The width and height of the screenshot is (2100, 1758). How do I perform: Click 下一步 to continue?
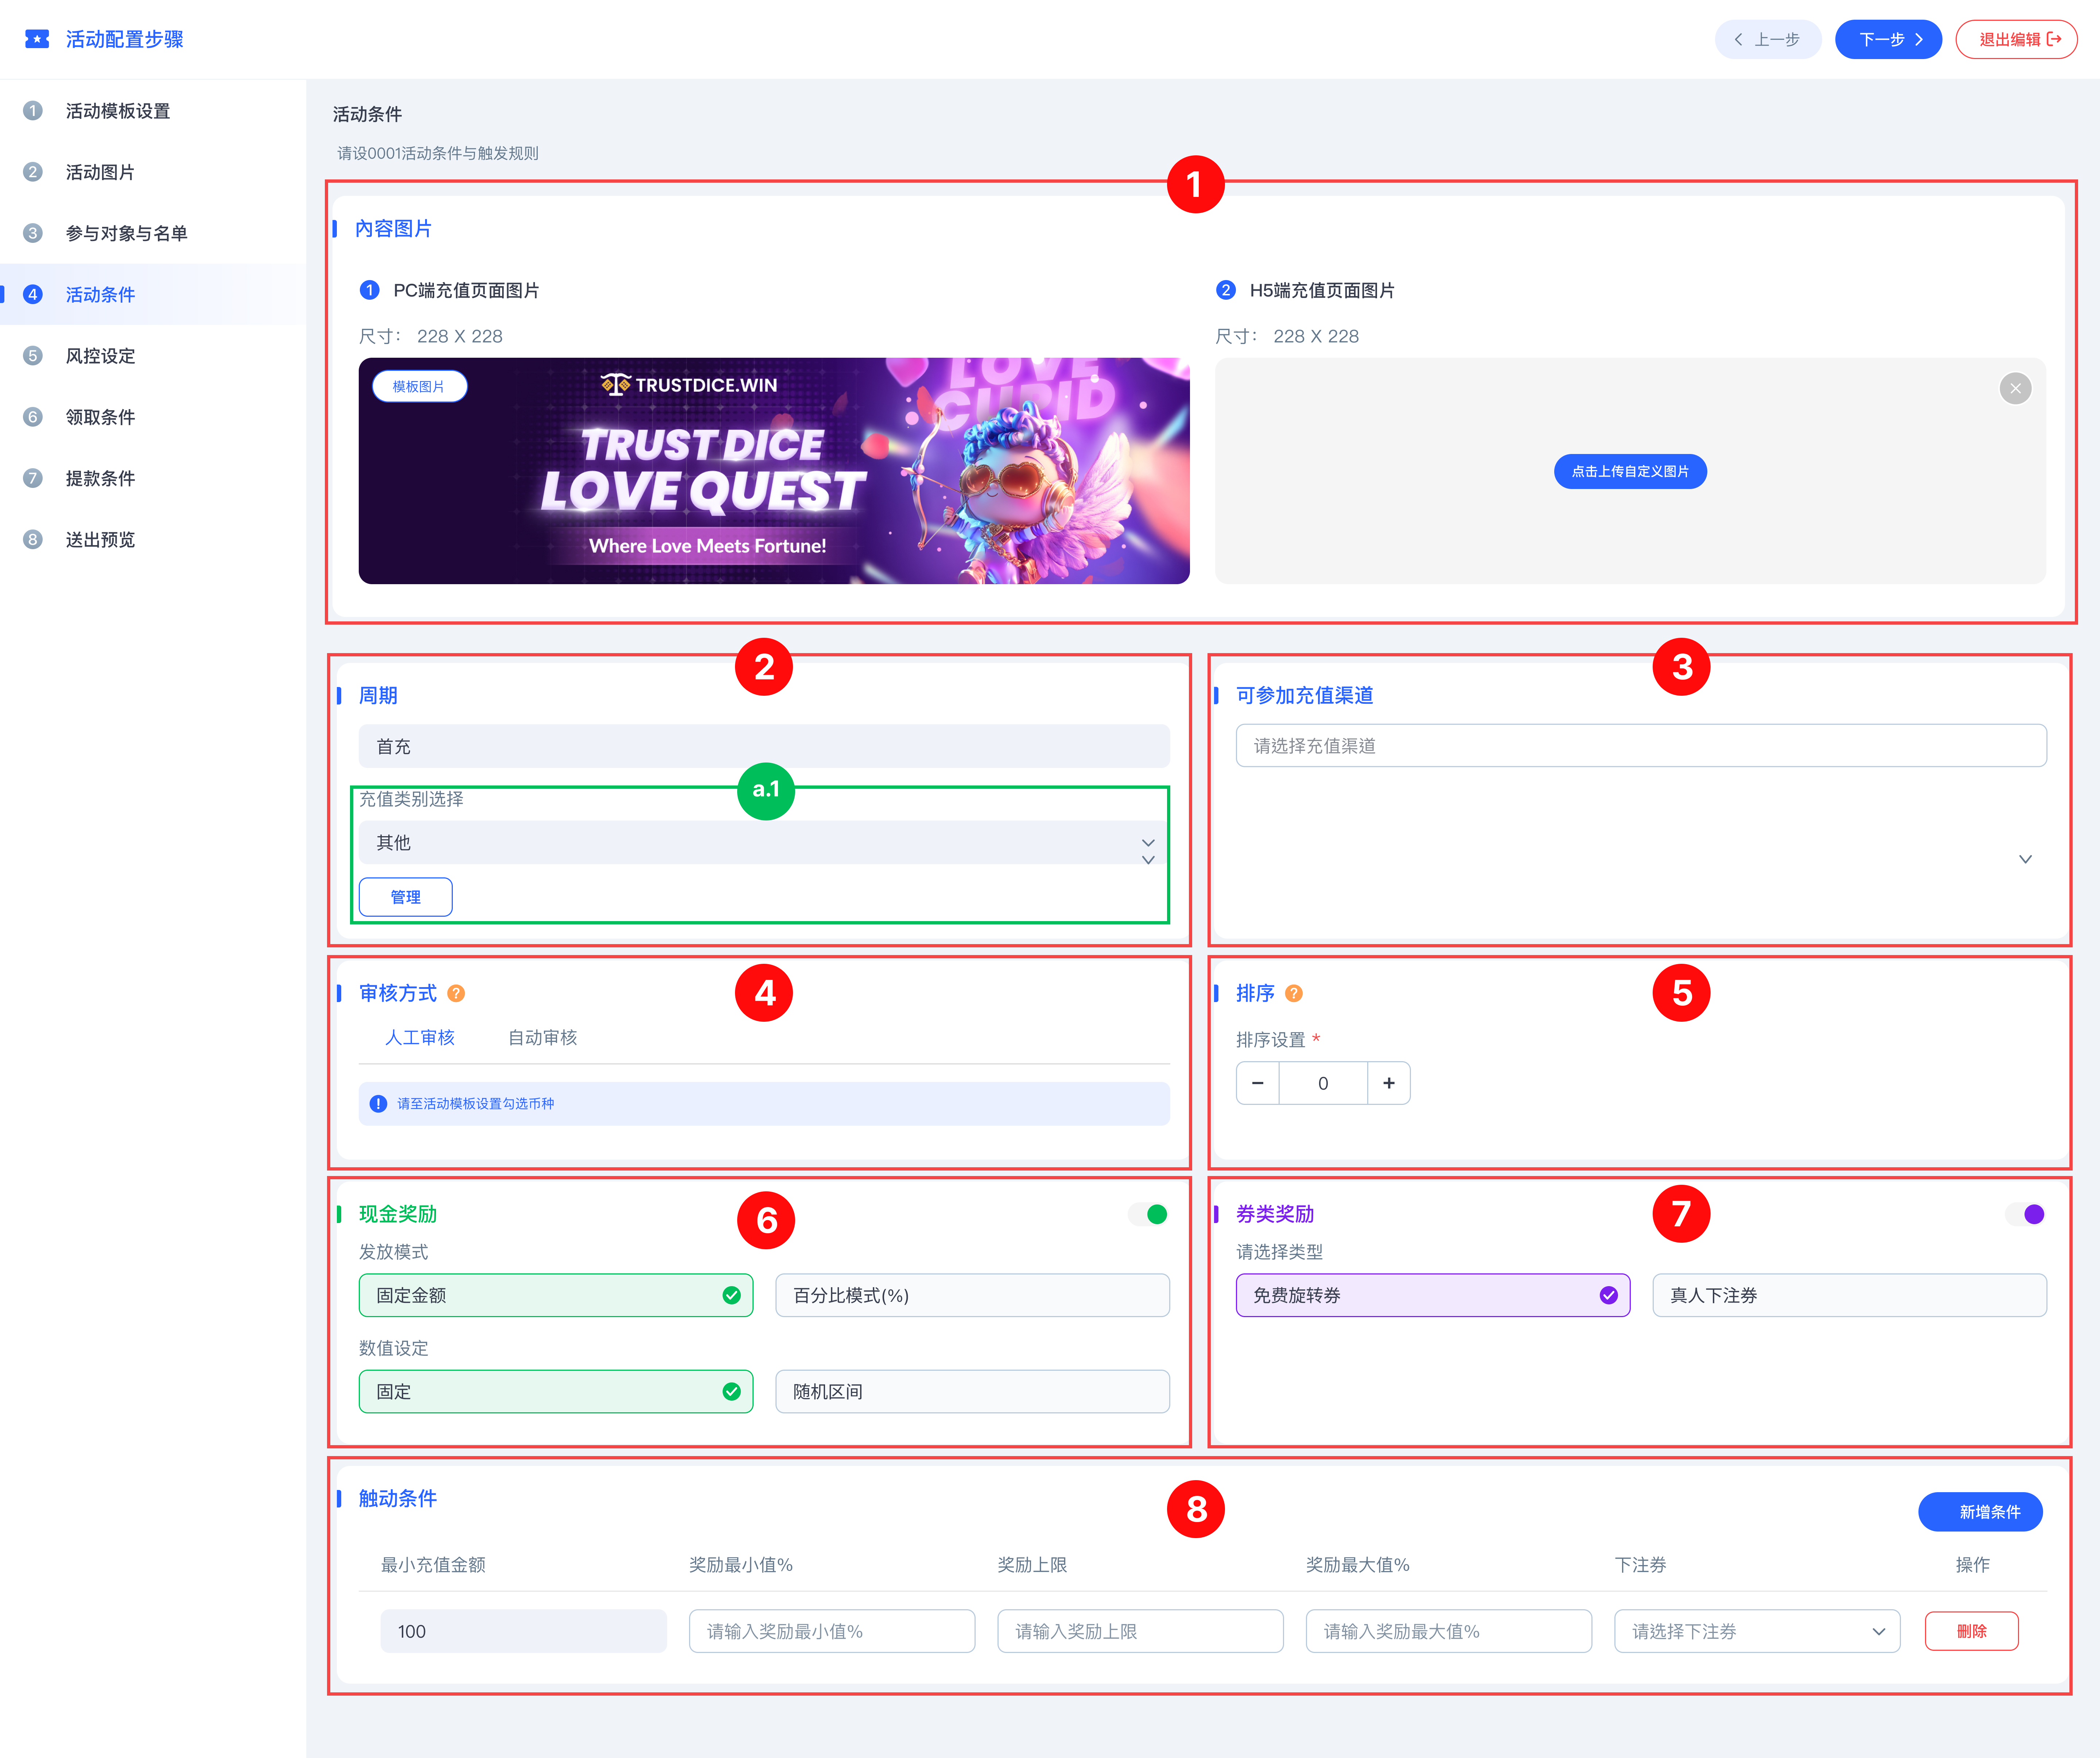tap(1888, 39)
